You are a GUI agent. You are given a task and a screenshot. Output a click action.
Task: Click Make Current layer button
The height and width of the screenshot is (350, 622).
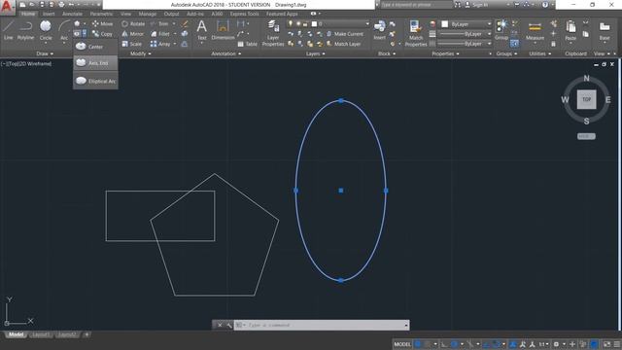pos(345,34)
